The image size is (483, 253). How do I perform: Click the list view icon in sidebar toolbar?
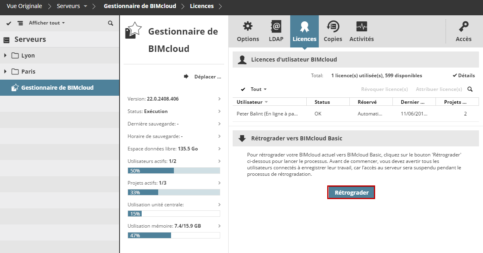pos(20,23)
